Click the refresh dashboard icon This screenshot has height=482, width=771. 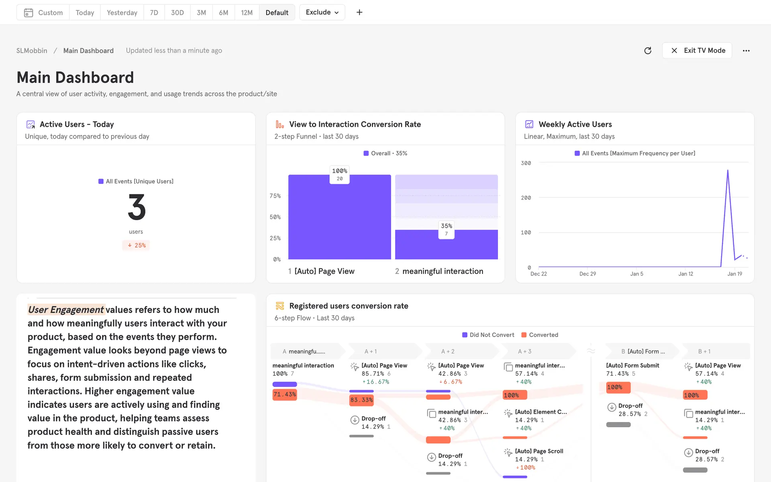click(647, 51)
